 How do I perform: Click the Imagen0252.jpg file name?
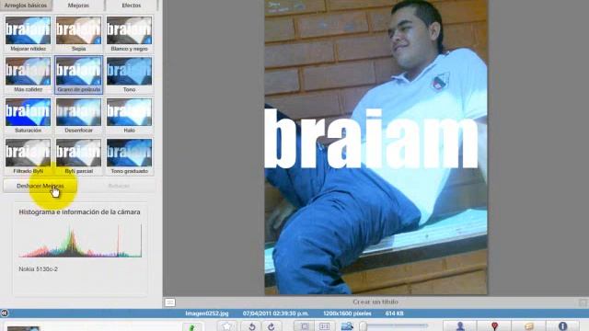207,314
